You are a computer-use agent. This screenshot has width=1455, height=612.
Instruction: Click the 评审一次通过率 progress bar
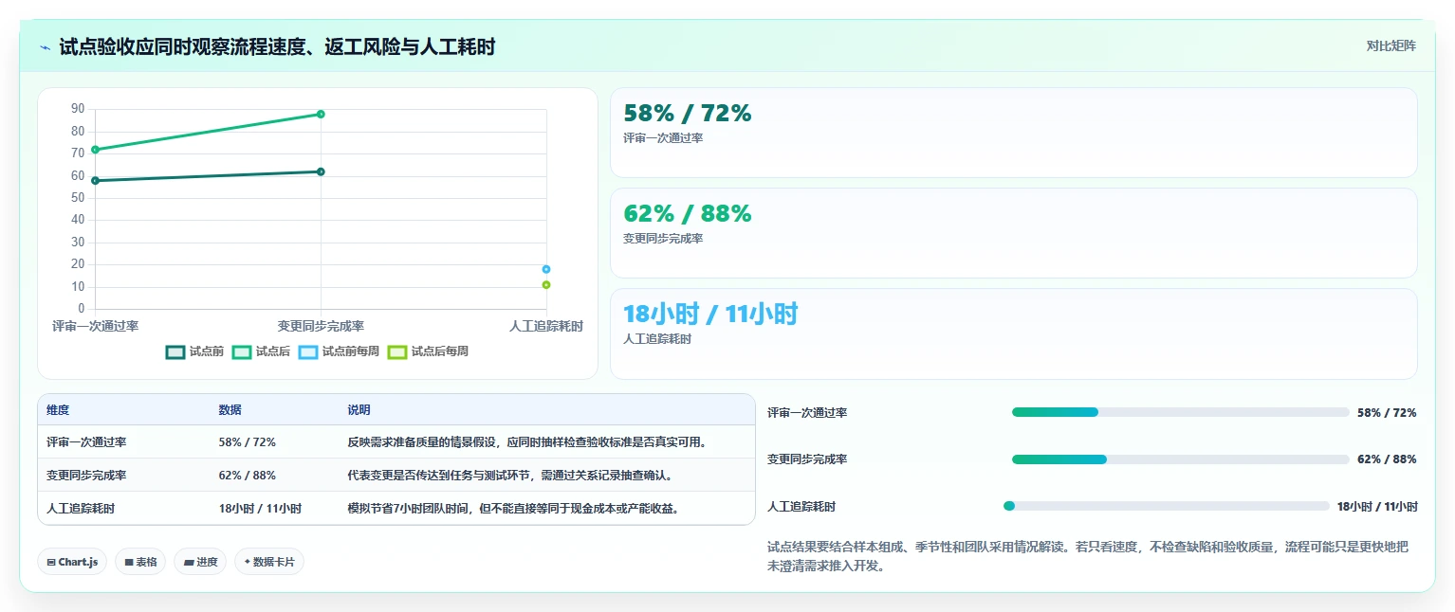click(1180, 412)
